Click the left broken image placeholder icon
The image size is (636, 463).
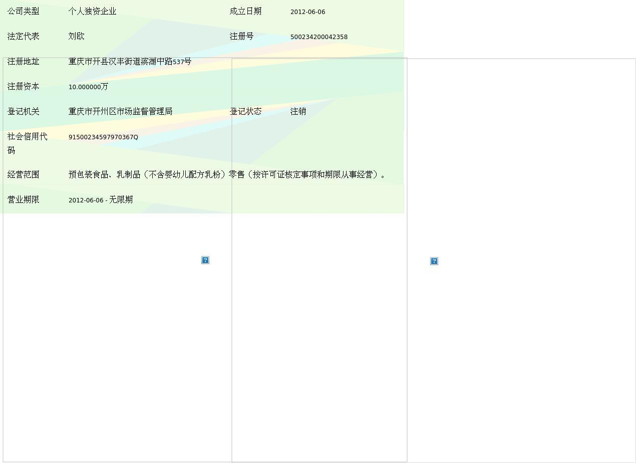(205, 260)
